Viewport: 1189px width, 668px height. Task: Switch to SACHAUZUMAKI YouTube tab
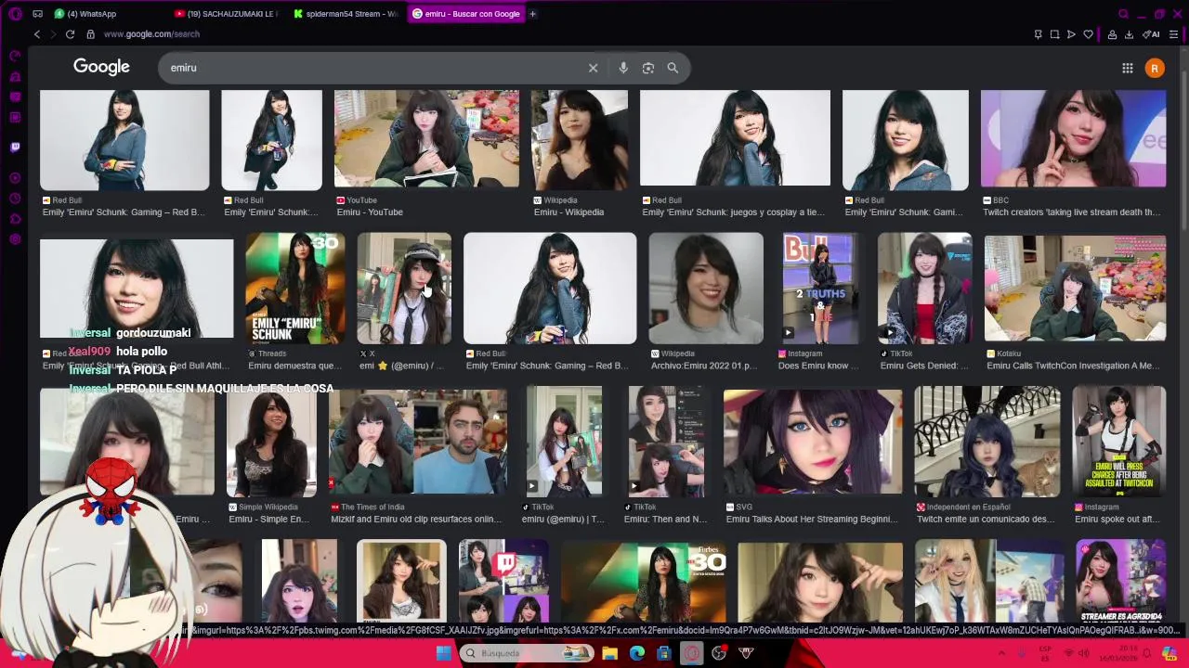coord(226,14)
